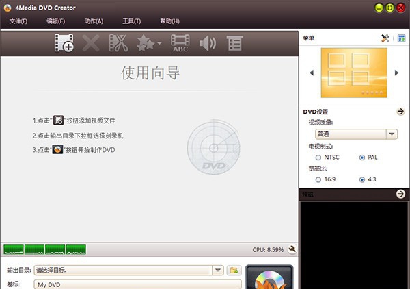Select the NTSC radio button

coord(318,158)
